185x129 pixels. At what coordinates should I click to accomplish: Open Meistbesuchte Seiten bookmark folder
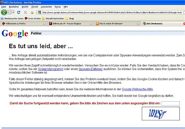click(x=12, y=19)
